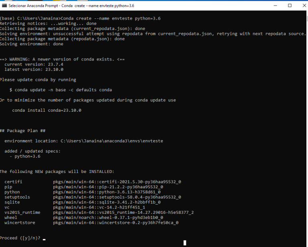The image size is (308, 247).
Task: Click the blinking cursor after the Proceed prompt
Action: (44, 239)
